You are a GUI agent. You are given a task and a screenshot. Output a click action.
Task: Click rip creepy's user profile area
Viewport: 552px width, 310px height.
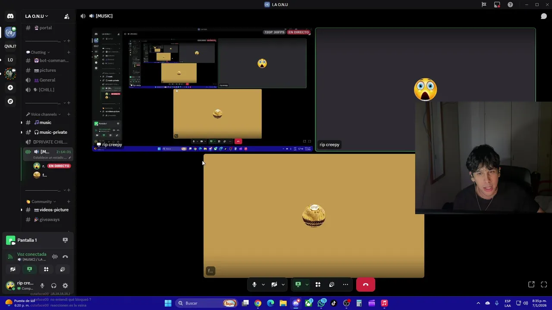[21, 285]
